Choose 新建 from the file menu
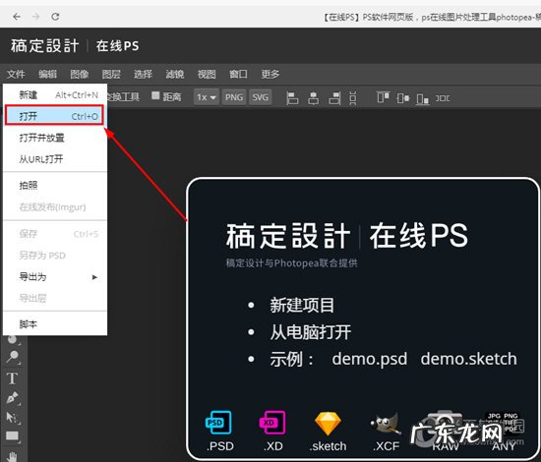The image size is (541, 462). [x=55, y=94]
